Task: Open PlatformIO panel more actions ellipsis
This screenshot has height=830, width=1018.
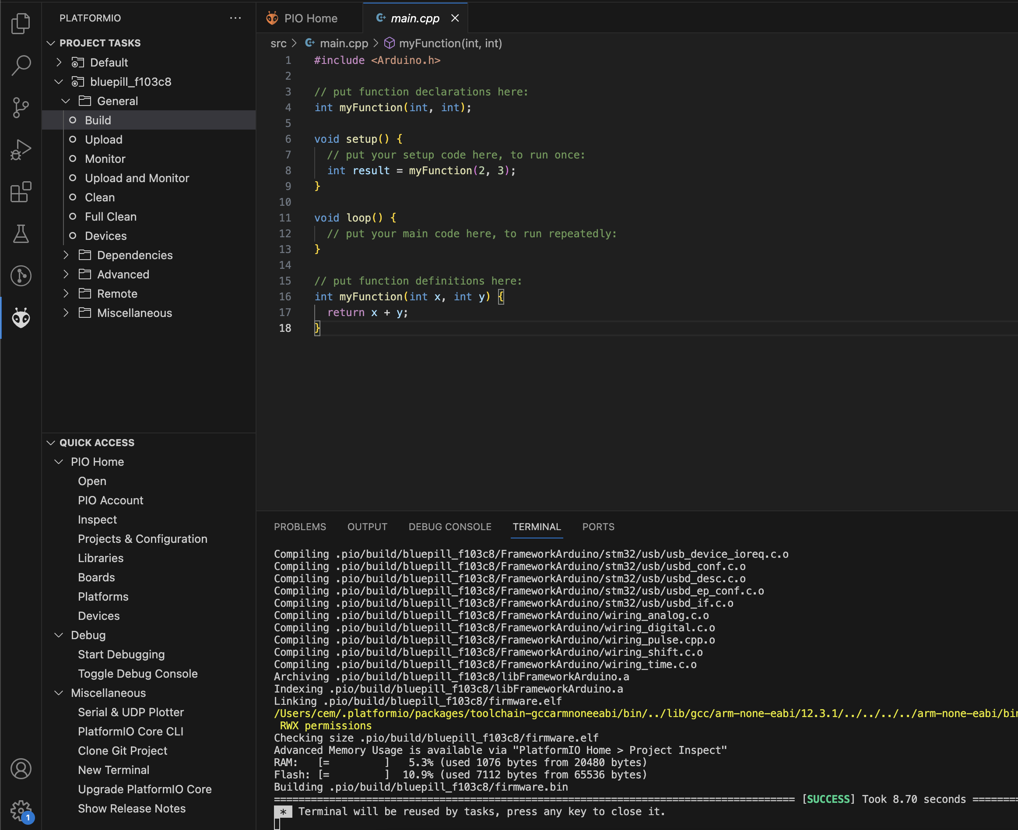Action: [x=235, y=18]
